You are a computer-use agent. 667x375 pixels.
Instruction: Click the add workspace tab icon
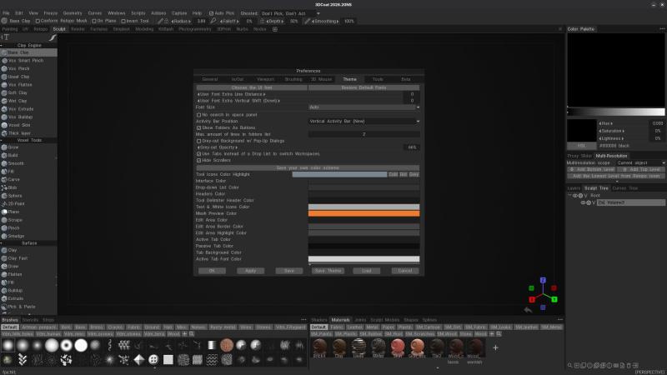tap(275, 29)
